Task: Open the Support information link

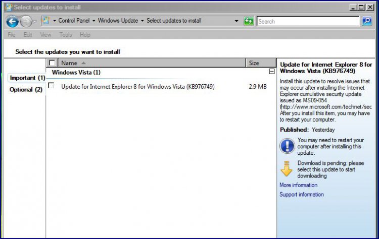Action: (x=301, y=195)
